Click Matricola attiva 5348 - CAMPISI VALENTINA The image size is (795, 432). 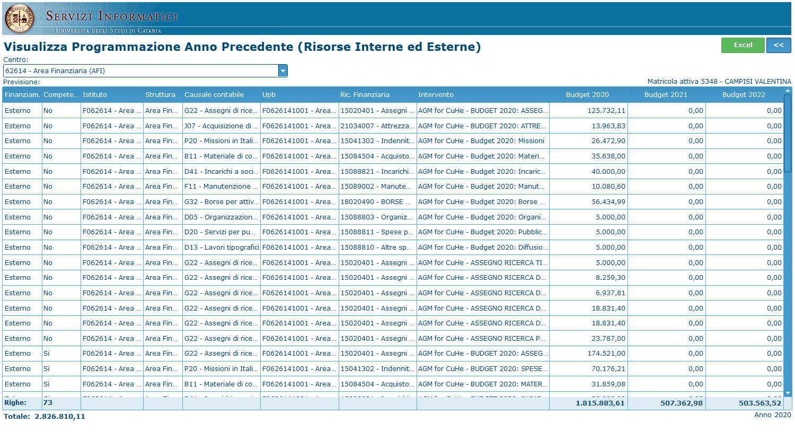(719, 82)
